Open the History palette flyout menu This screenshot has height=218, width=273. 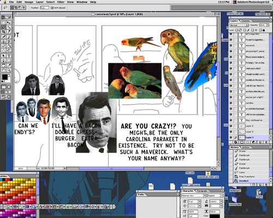click(x=270, y=147)
